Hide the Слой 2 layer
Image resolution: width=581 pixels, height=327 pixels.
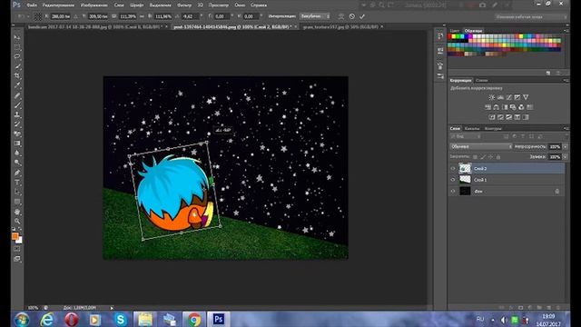coord(453,168)
